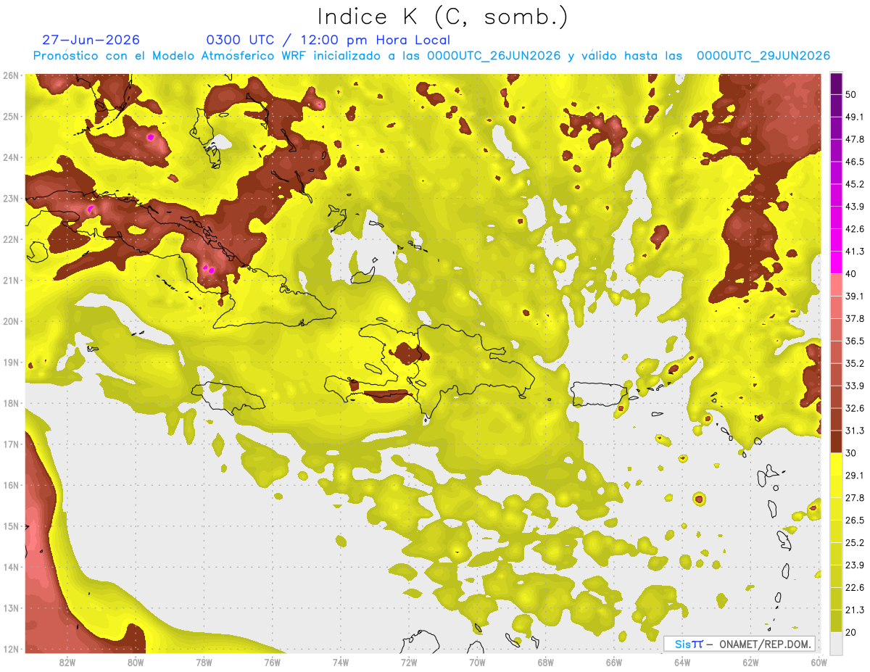This screenshot has width=870, height=672.
Task: Click the longitude label "74W"
Action: 341,662
